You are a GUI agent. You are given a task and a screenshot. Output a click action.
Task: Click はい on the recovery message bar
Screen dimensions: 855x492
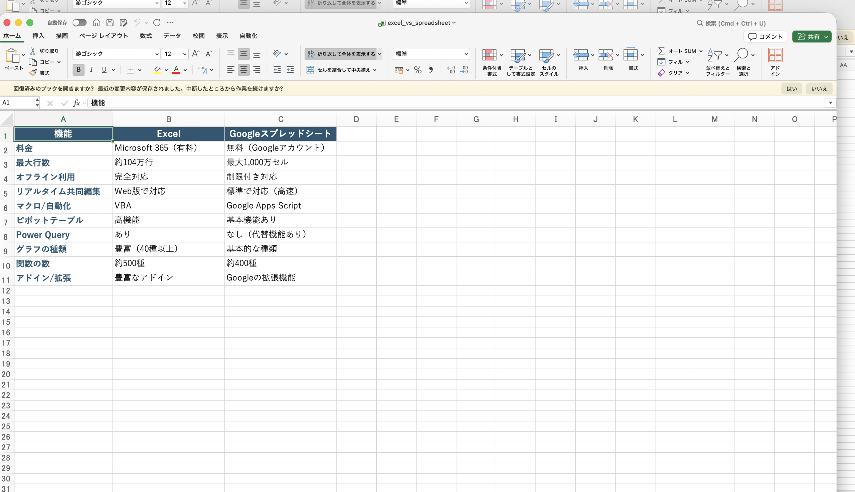[791, 88]
